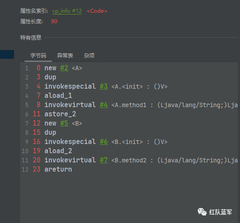Follow link #7 for B.method2
Viewport: 240px width, 223px height.
point(104,160)
